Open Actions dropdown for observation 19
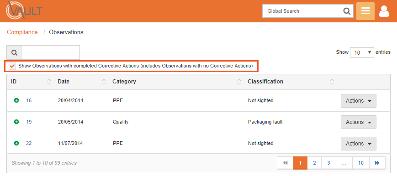Image resolution: width=397 pixels, height=176 pixels. pyautogui.click(x=359, y=122)
